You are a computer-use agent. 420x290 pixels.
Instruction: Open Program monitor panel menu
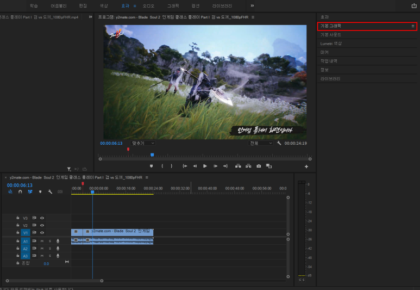point(253,17)
